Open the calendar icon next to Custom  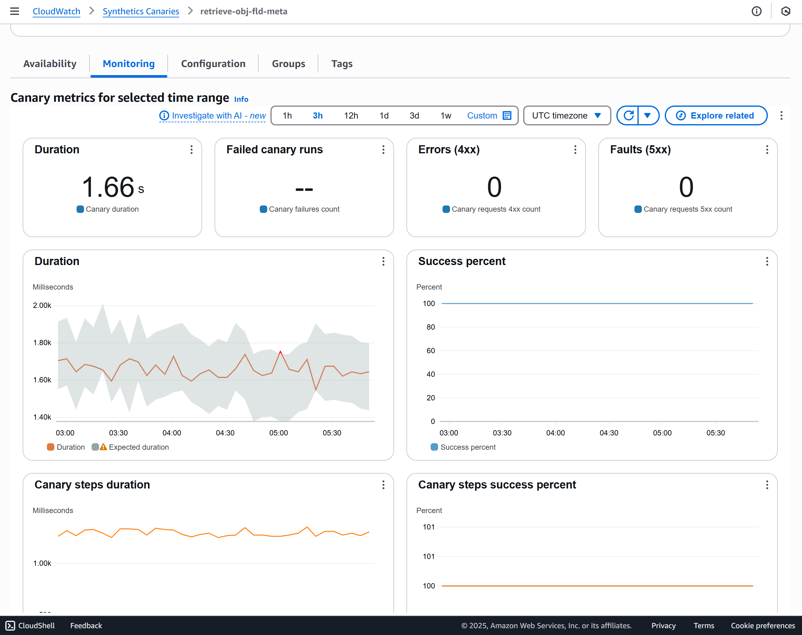point(507,115)
